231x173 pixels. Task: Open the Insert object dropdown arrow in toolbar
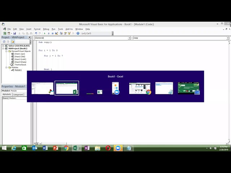click(11, 34)
